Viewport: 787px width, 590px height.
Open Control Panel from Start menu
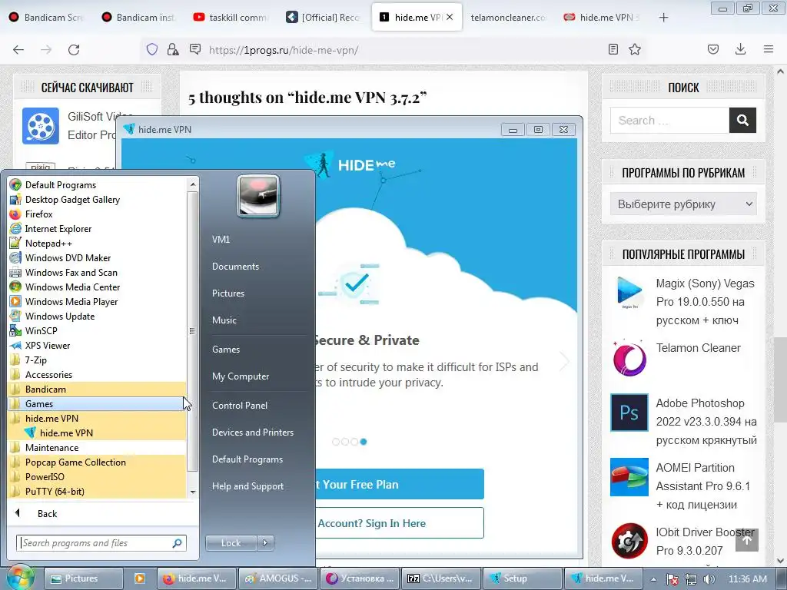tap(240, 406)
